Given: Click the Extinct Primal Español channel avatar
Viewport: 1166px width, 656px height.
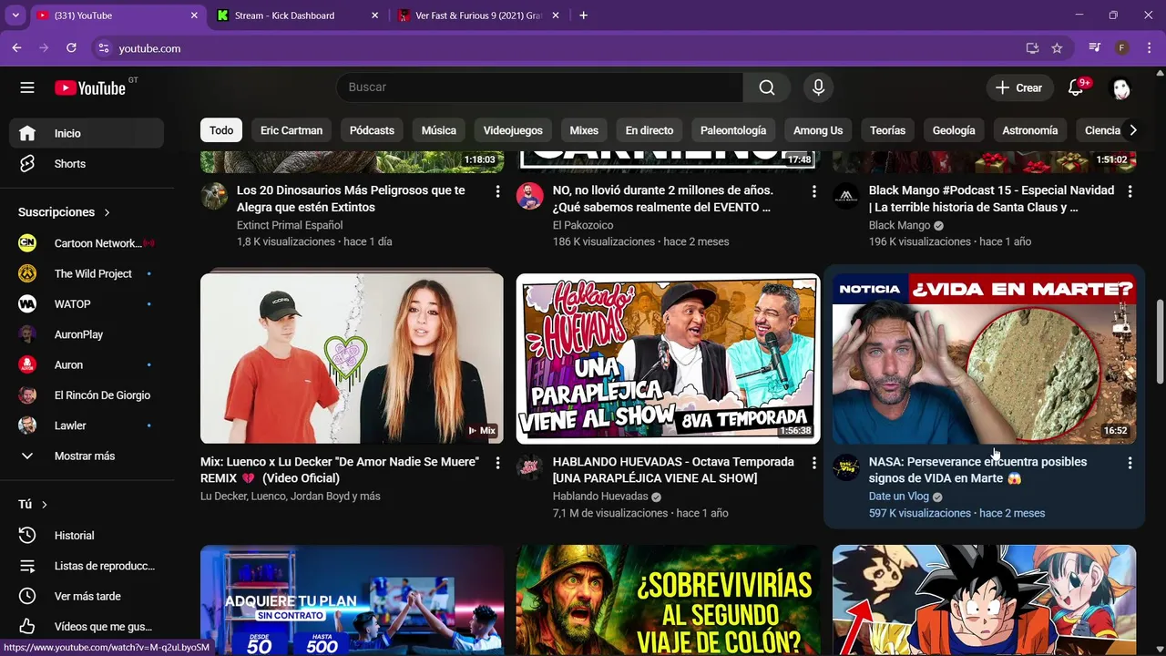Looking at the screenshot, I should (x=214, y=196).
